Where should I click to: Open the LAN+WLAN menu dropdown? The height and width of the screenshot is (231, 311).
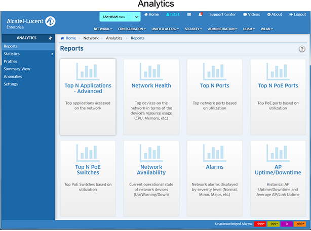click(120, 17)
